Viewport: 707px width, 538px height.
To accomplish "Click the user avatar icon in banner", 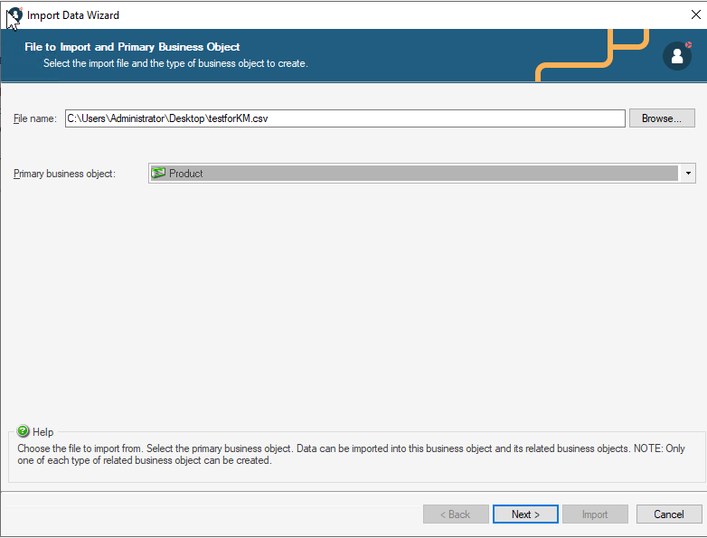I will (x=676, y=56).
